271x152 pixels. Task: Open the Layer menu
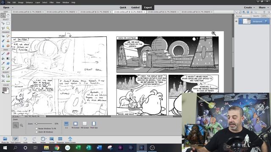click(38, 3)
